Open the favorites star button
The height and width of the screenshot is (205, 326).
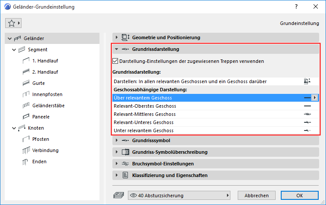(13, 23)
